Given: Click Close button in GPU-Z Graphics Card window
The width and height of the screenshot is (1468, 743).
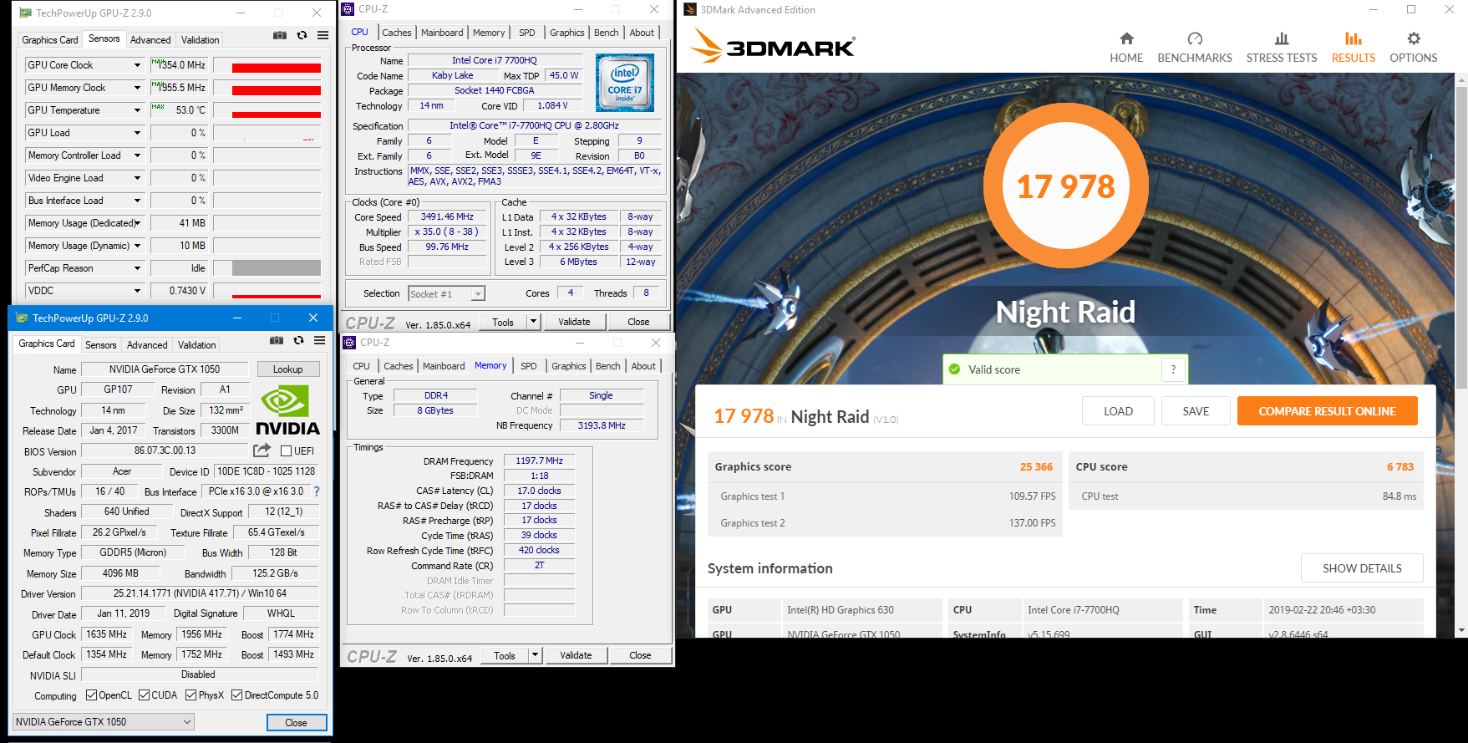Looking at the screenshot, I should pos(296,723).
